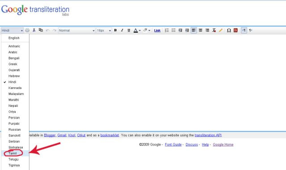The image size is (286, 170).
Task: Insert a bulleted list
Action: (x=173, y=30)
